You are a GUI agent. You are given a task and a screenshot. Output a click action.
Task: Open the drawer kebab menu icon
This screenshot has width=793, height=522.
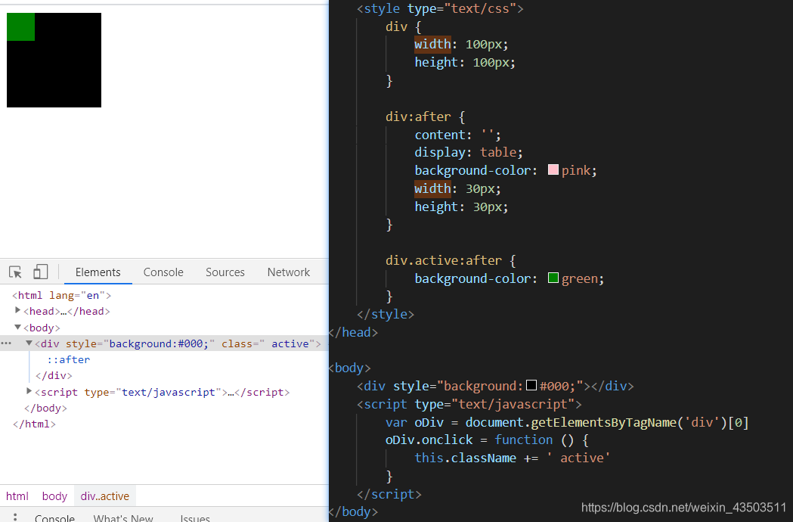point(15,517)
